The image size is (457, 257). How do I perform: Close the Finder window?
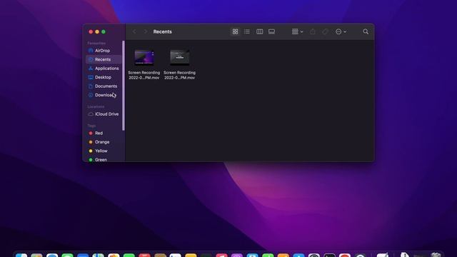[91, 31]
